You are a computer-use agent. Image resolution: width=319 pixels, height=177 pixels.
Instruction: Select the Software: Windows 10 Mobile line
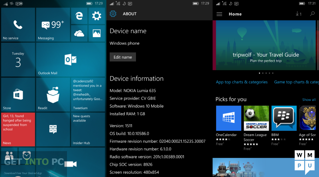point(136,106)
